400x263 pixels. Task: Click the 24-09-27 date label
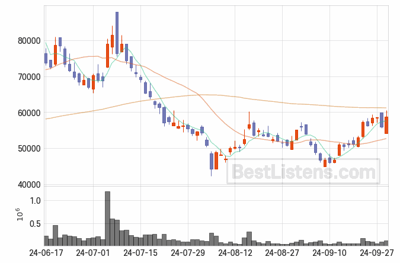[x=377, y=253]
